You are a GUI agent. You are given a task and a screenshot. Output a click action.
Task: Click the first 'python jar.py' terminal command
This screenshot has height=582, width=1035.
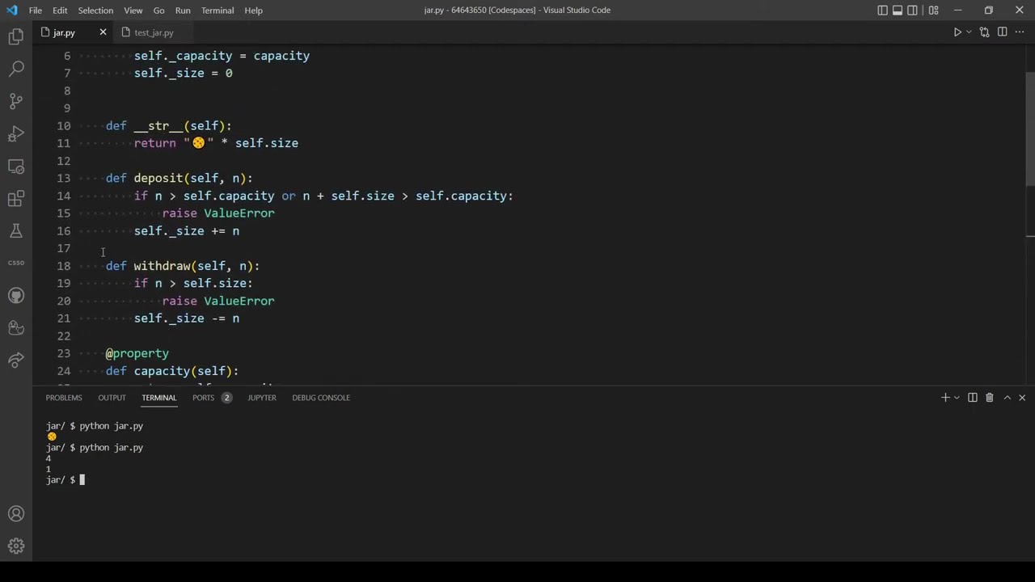(x=111, y=426)
